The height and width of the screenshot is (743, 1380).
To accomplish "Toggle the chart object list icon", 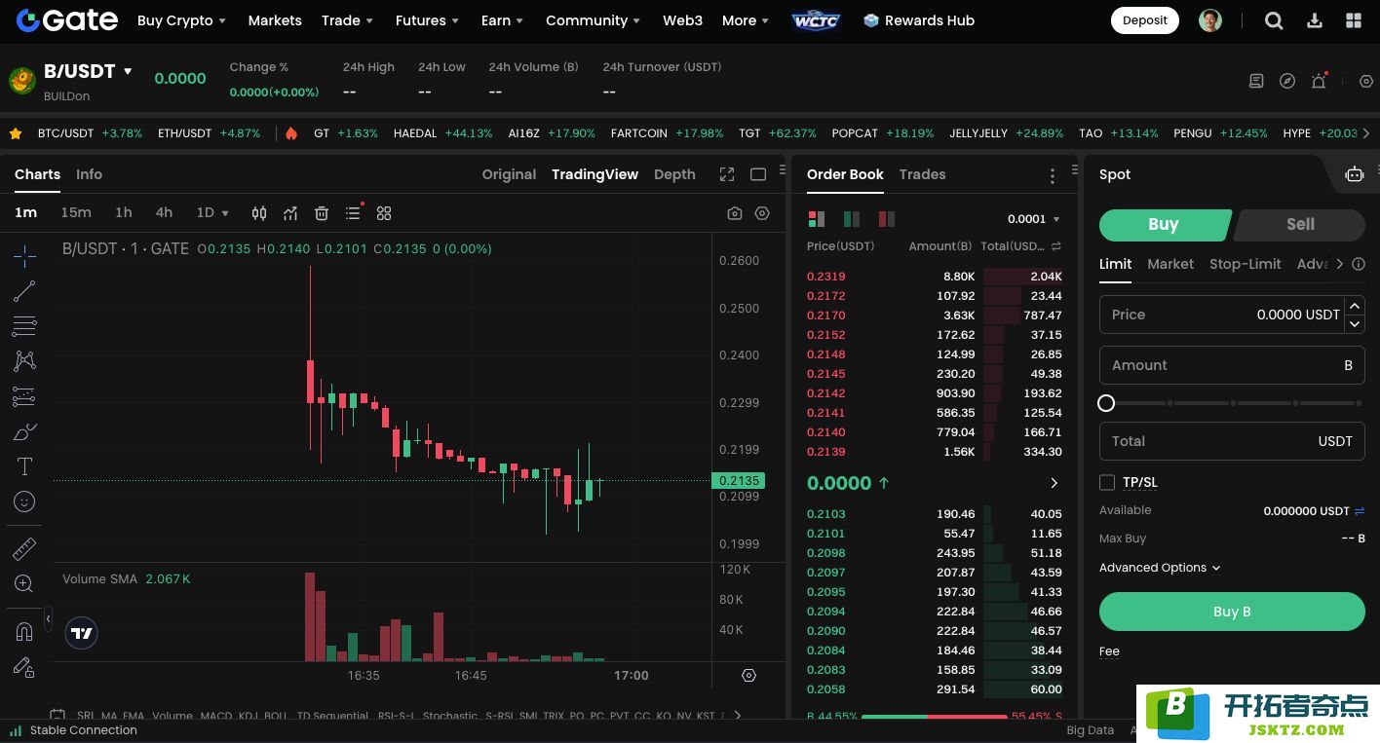I will pos(353,213).
